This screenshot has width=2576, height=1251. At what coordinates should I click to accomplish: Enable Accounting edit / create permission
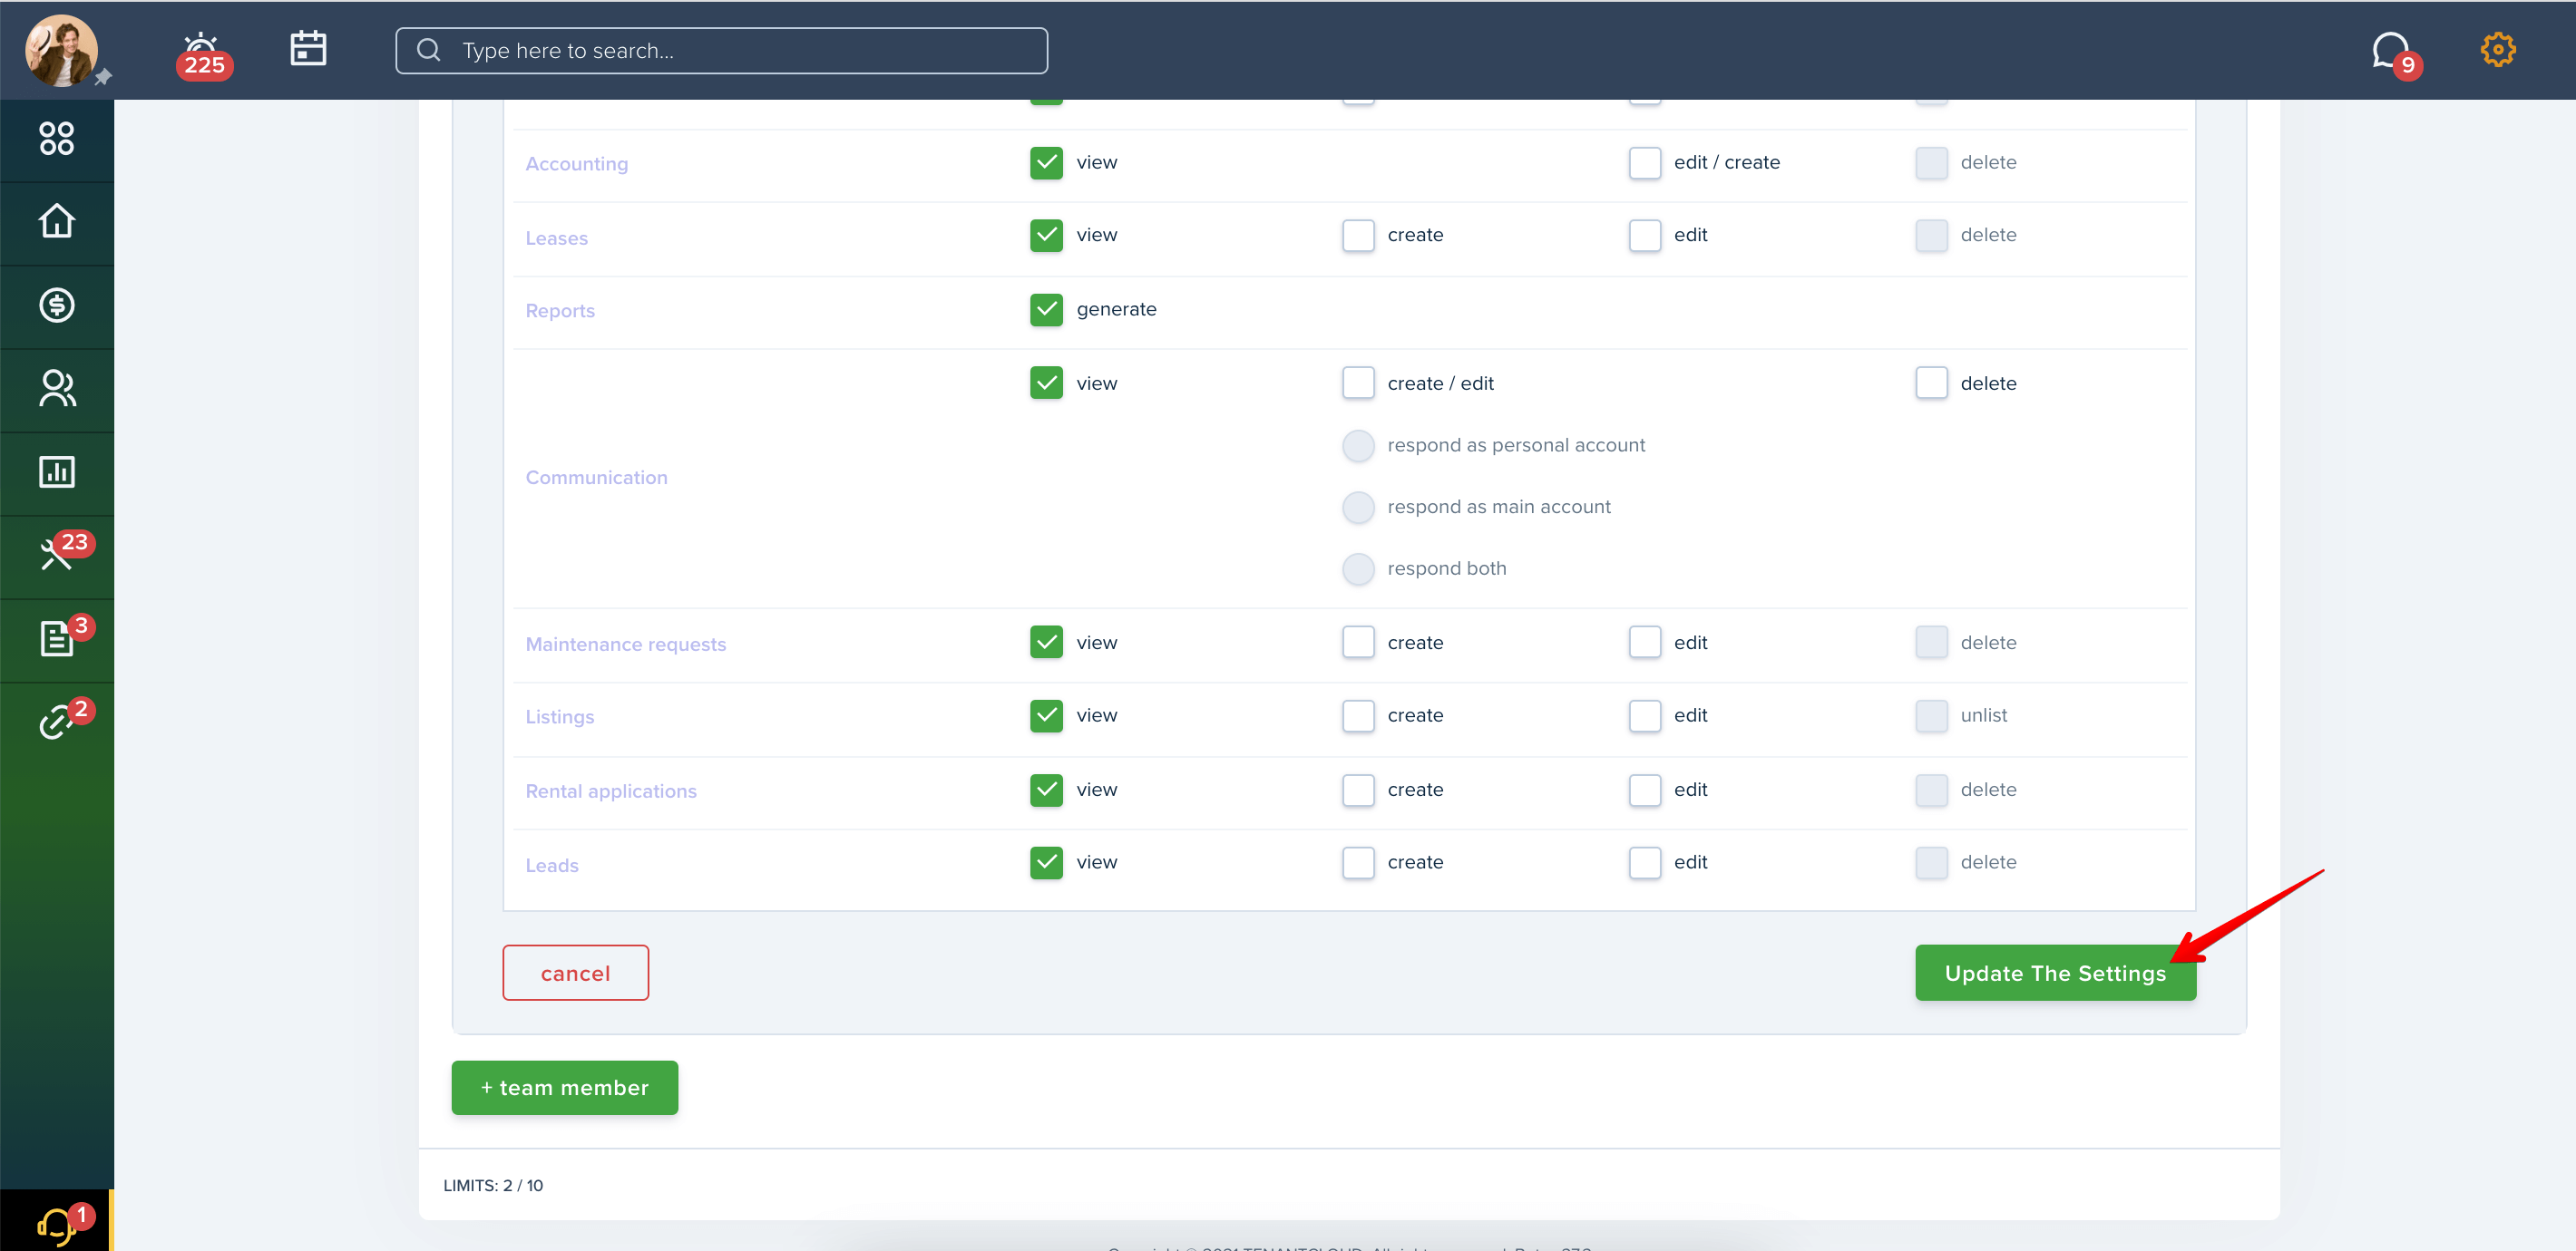(x=1644, y=162)
